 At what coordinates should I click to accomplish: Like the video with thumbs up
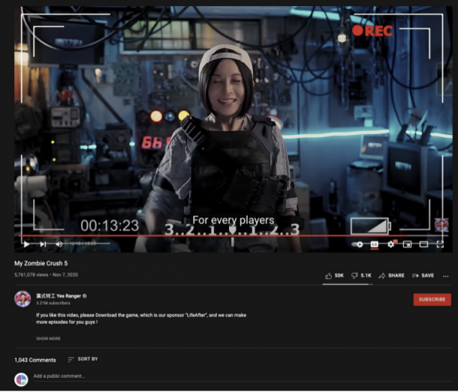(334, 276)
